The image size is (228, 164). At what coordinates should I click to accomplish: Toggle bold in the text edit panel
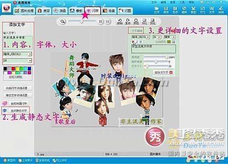133,41
